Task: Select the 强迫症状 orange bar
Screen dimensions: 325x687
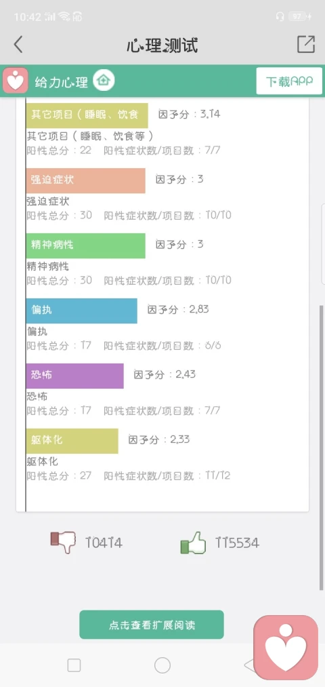Action: pos(85,180)
